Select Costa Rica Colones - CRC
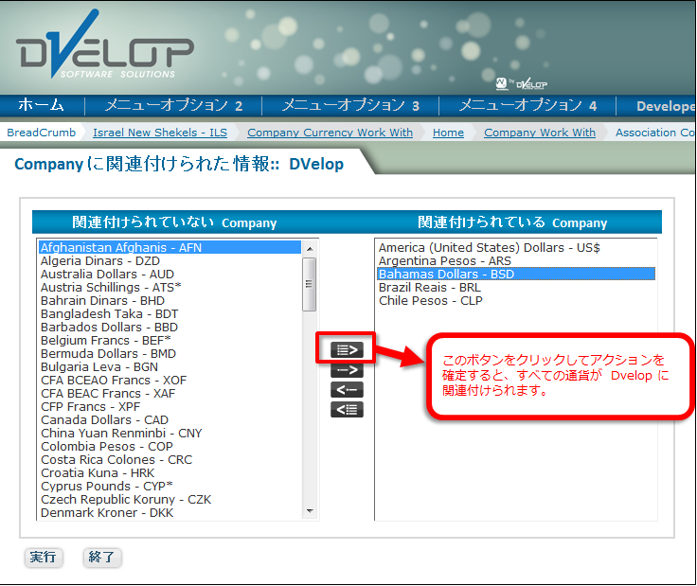697x586 pixels. [x=170, y=460]
